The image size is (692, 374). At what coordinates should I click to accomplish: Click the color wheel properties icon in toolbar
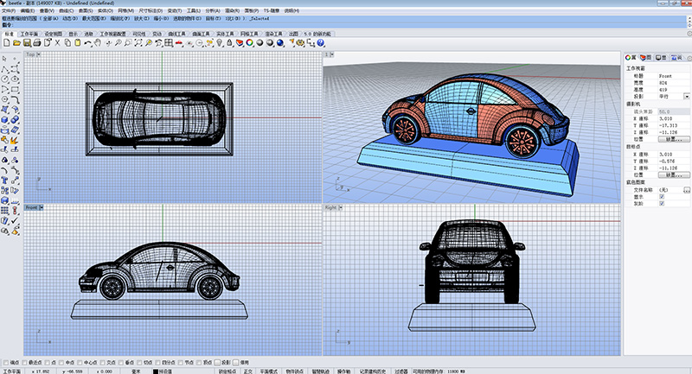click(249, 42)
